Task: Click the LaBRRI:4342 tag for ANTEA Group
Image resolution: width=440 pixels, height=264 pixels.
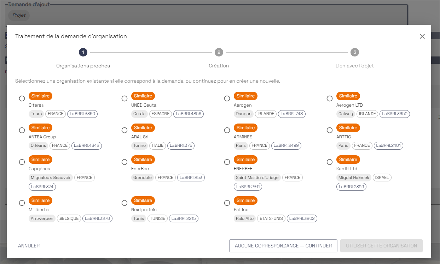Action: (x=87, y=145)
